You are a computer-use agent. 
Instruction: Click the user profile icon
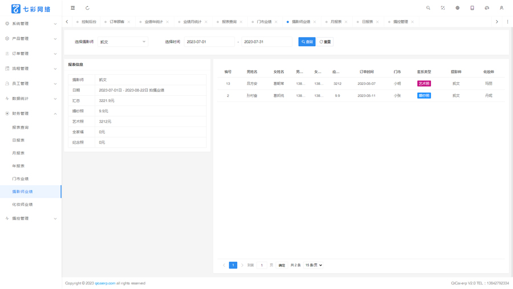501,8
